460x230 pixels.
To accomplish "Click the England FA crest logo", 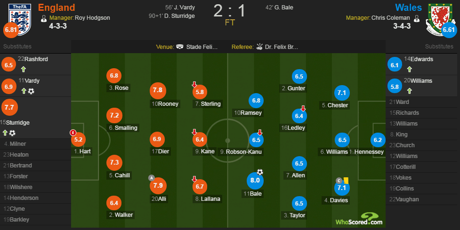I will click(x=20, y=19).
